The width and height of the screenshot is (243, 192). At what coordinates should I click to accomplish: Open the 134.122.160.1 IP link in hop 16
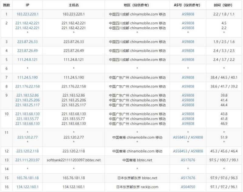coord(27,187)
